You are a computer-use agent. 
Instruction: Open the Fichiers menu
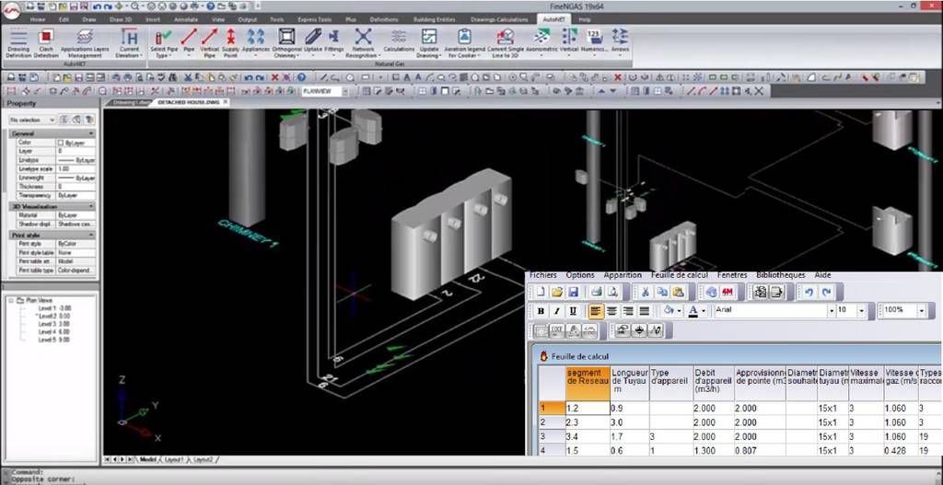point(542,275)
